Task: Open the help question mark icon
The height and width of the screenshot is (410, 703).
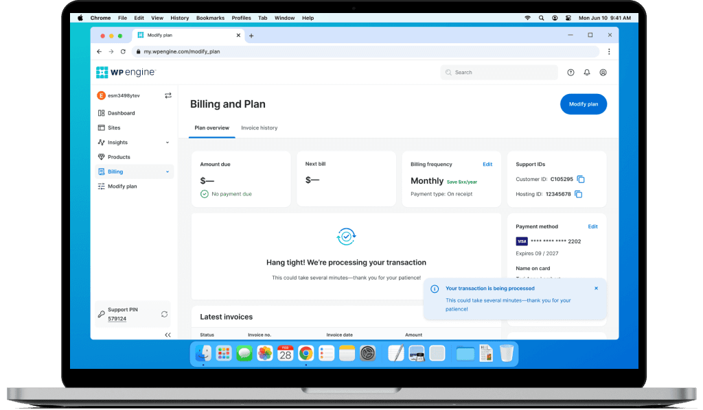Action: coord(571,73)
